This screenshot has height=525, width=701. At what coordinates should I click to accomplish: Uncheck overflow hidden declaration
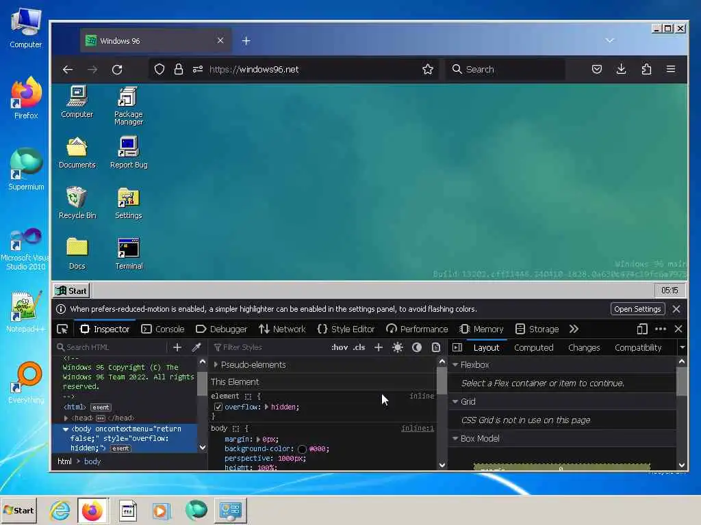coord(218,407)
